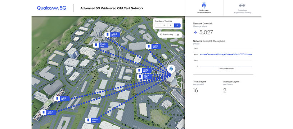The height and width of the screenshot is (129, 293).
Task: Click the phone icon of the 920.7 Mbps device
Action: (149, 46)
